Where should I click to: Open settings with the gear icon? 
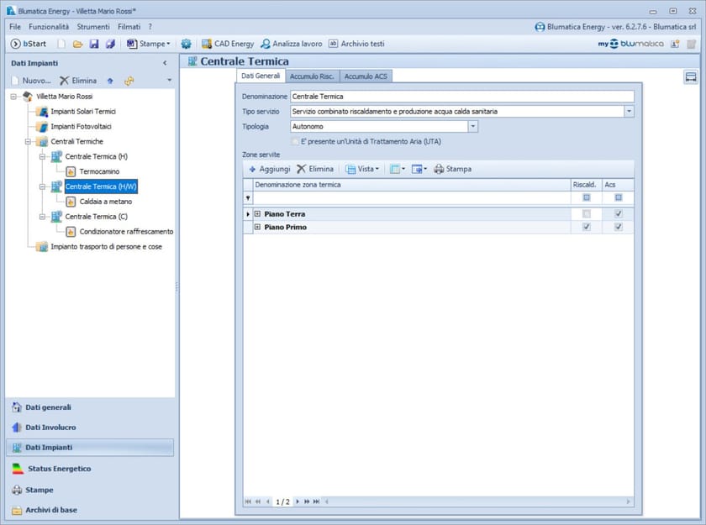point(186,44)
